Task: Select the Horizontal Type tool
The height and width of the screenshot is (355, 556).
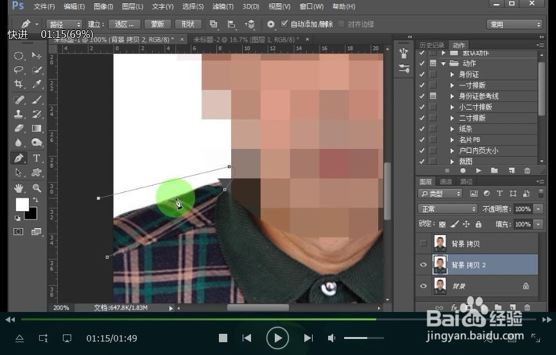Action: coord(37,158)
